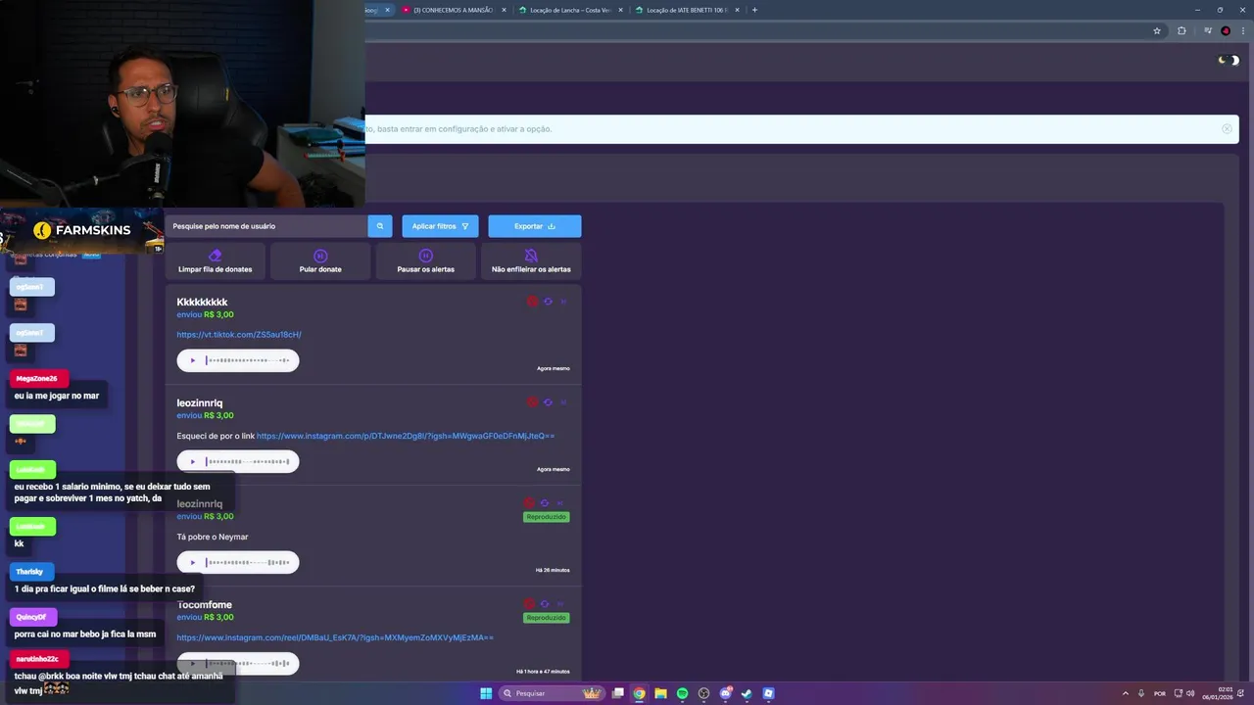Click the red block icon on Kkkkkkkkk's donation
The width and height of the screenshot is (1254, 705).
click(x=533, y=302)
